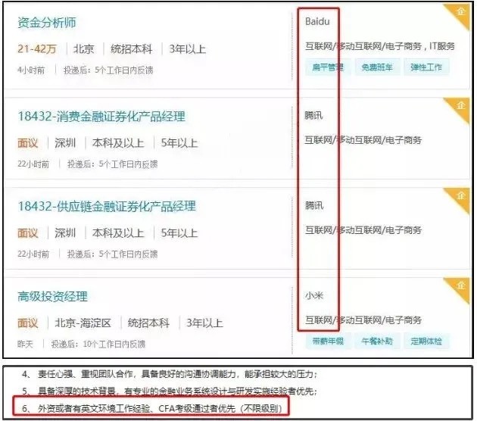Click the enterprise badge on 高级投资经理 listing
Image resolution: width=477 pixels, height=421 pixels.
[x=460, y=285]
